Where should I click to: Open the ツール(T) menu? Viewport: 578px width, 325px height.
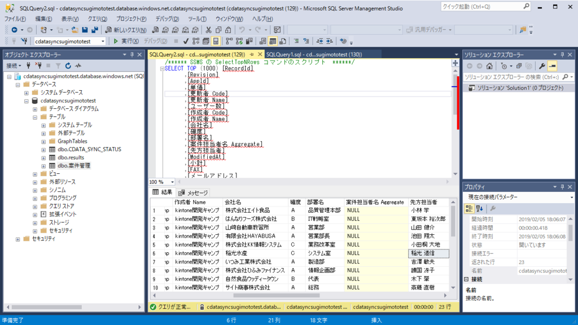(x=197, y=19)
